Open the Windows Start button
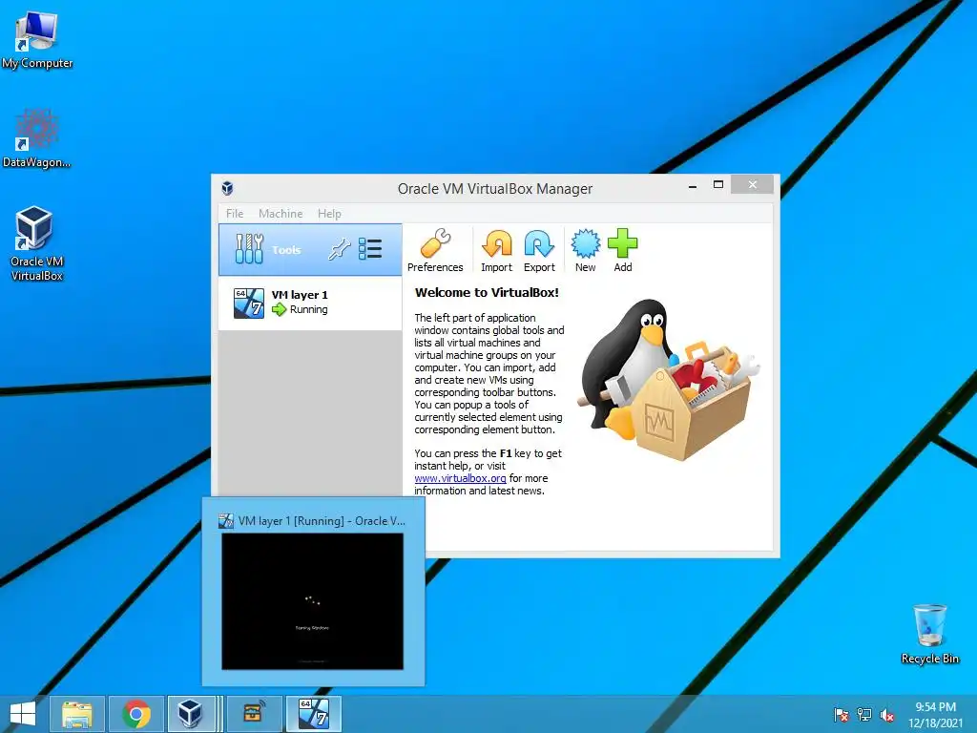Image resolution: width=977 pixels, height=733 pixels. pyautogui.click(x=23, y=714)
